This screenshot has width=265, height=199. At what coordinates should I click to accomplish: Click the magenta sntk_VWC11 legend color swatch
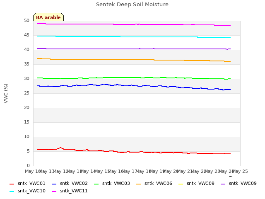point(54,192)
